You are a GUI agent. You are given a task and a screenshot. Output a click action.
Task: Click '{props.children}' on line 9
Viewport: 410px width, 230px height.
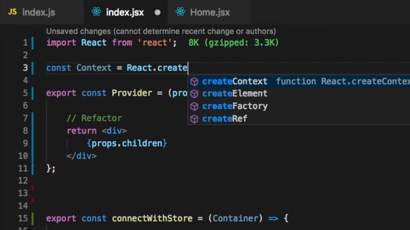[127, 143]
